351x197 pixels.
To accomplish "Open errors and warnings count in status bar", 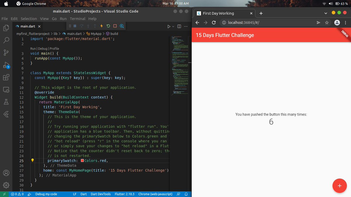I will 17,194.
